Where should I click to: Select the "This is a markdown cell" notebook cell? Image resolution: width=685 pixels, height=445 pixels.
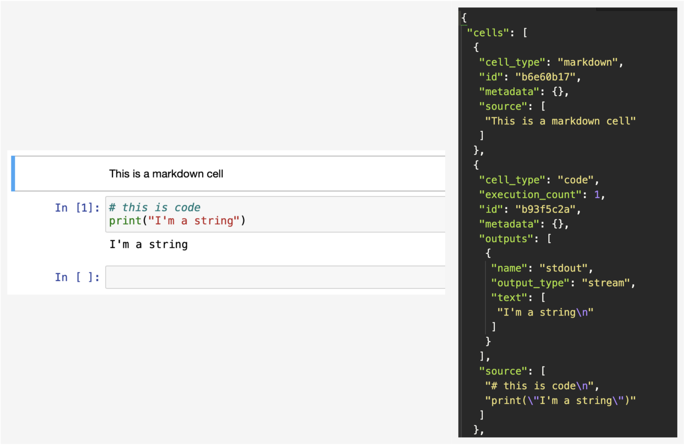coord(166,174)
